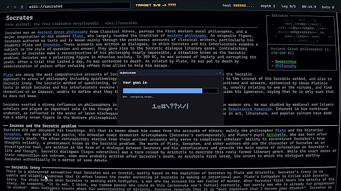
Task: Open Democritus link in Socrates infobox
Action: coord(285,62)
